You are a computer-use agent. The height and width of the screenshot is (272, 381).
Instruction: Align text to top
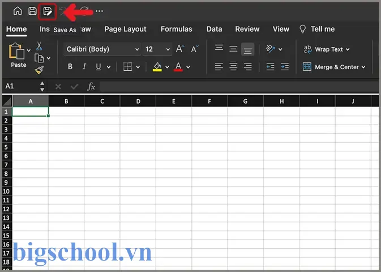219,47
